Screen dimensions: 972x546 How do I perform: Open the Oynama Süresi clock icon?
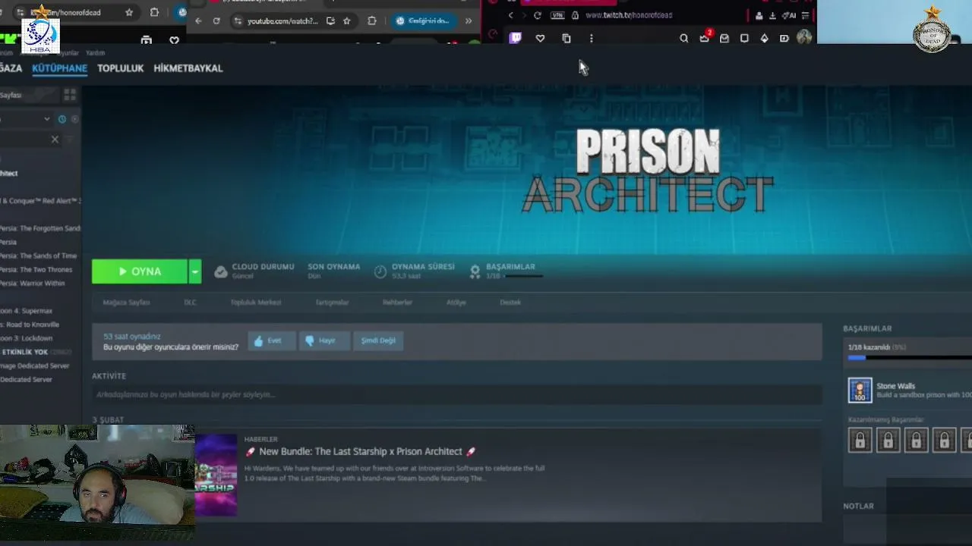(380, 271)
